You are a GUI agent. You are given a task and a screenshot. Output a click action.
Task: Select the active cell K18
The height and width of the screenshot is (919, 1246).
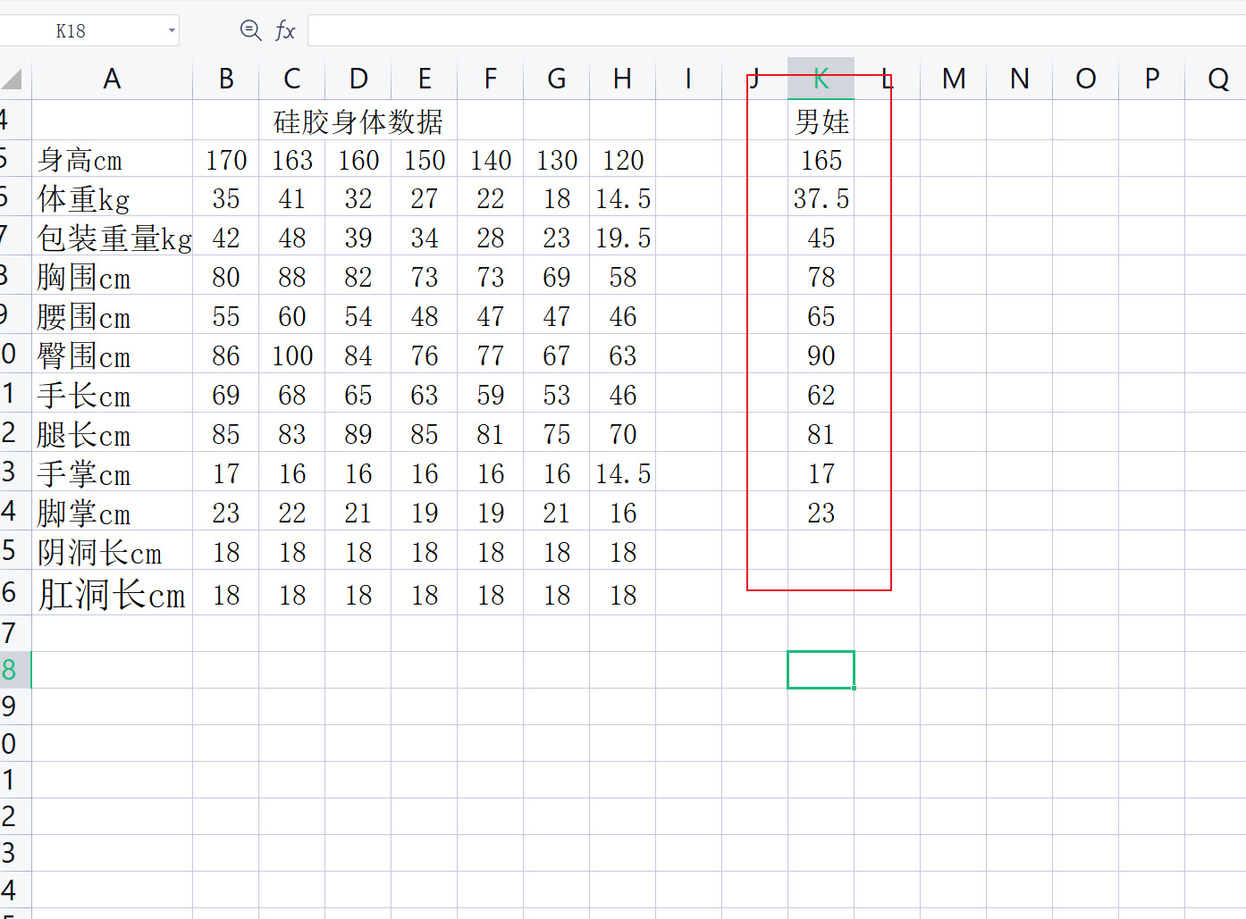tap(821, 670)
